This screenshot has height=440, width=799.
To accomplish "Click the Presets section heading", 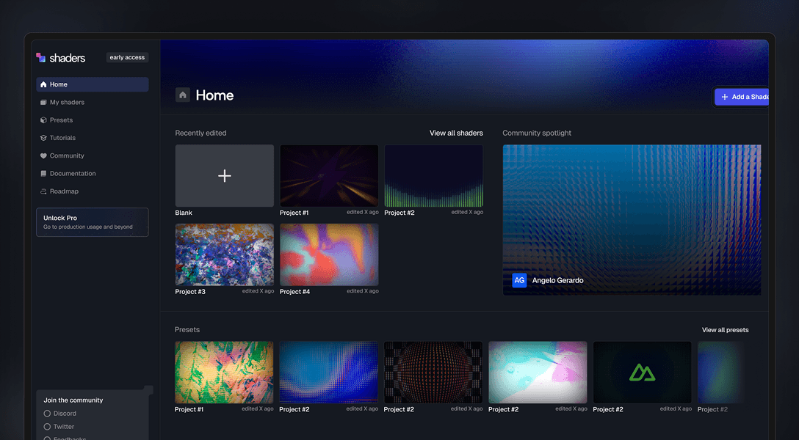I will tap(187, 330).
